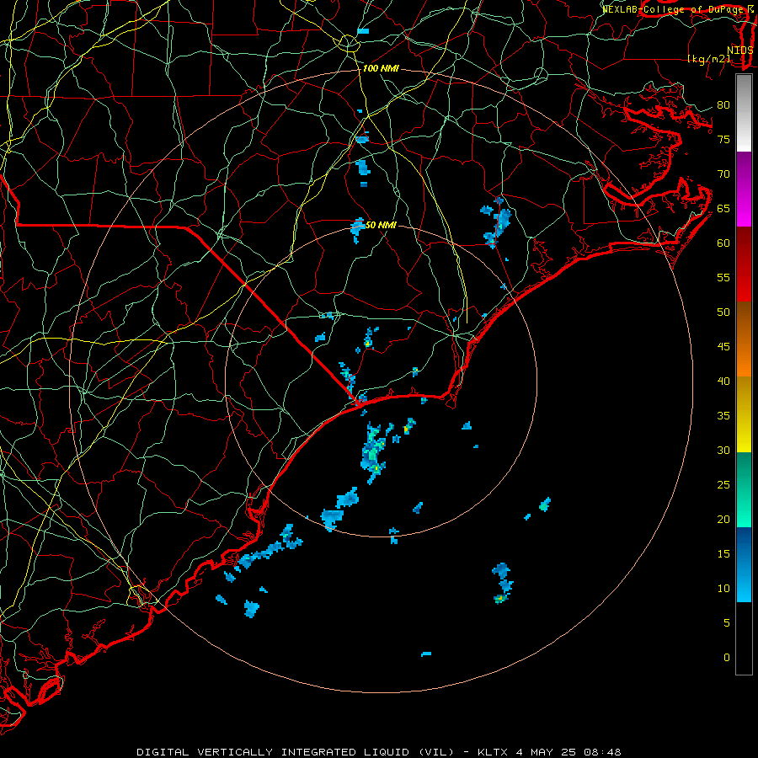Click the scale value "0"
758x758 pixels.
pyautogui.click(x=727, y=658)
